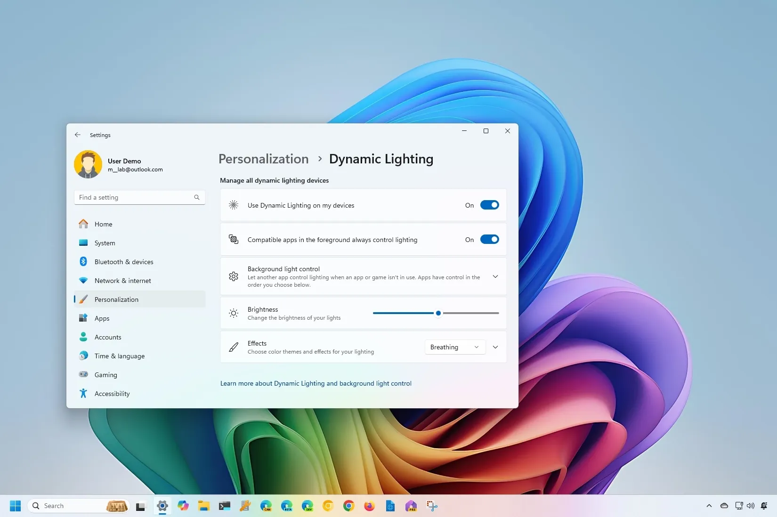Viewport: 777px width, 517px height.
Task: Turn off Use Dynamic Lighting on my devices
Action: tap(489, 205)
